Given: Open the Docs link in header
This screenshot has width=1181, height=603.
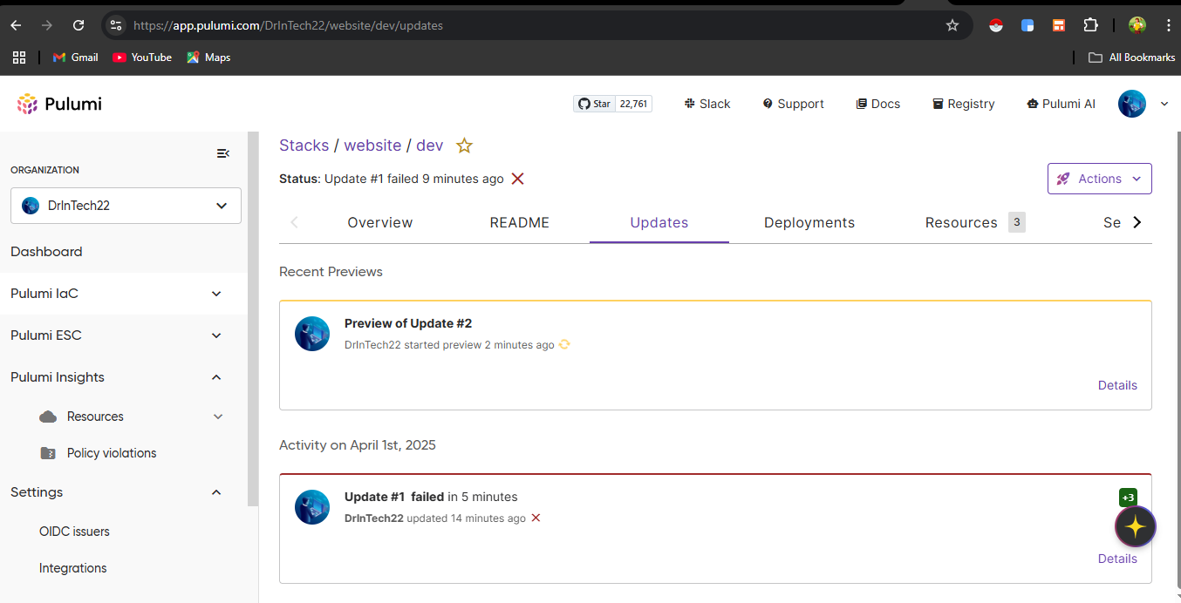Looking at the screenshot, I should 877,104.
